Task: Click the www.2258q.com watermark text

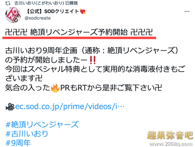Action: click(x=171, y=144)
